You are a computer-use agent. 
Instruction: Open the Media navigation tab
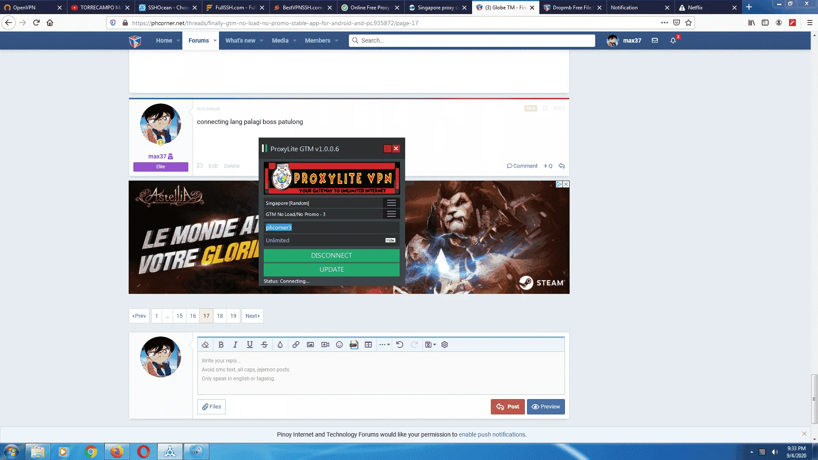[280, 40]
